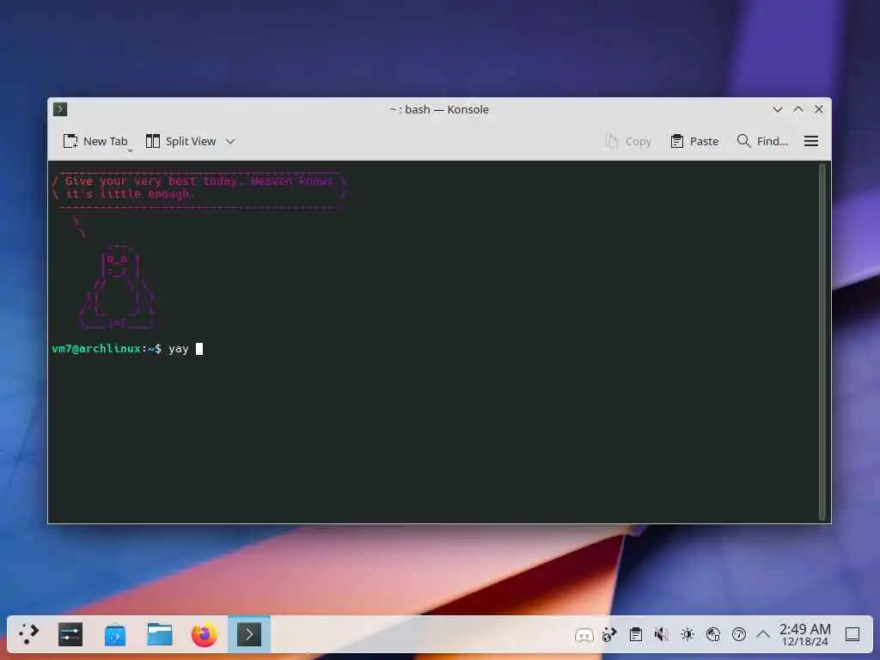Click the system updates tray icon
880x660 pixels.
pyautogui.click(x=609, y=635)
